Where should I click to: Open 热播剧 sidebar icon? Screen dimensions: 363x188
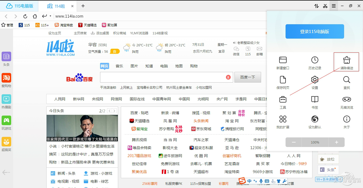[6, 99]
